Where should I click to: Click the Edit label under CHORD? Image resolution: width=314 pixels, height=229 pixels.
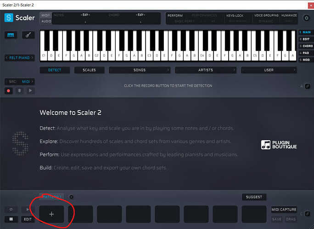point(140,15)
